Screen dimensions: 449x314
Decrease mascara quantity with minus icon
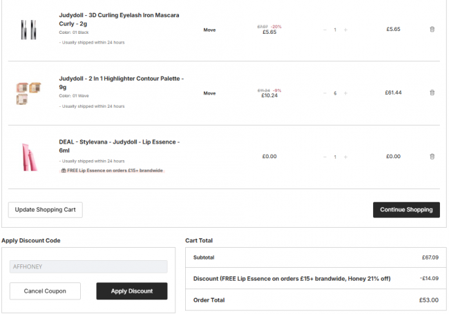(325, 30)
